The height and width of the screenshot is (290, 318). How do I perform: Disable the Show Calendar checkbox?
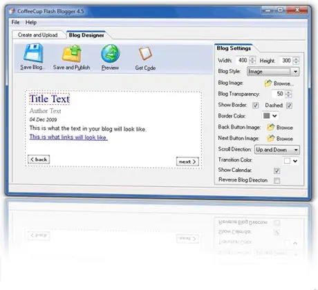tap(277, 171)
